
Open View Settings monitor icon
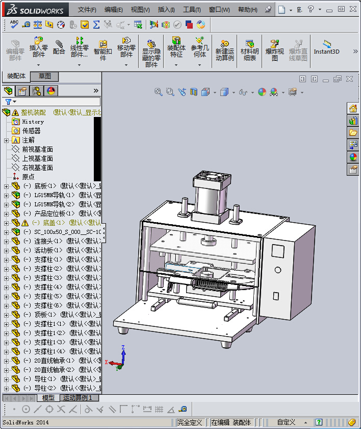pos(293,92)
